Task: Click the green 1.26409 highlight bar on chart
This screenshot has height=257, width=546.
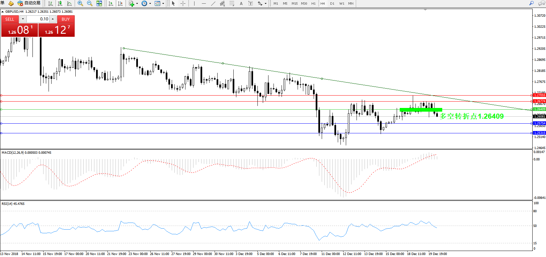Action: [421, 110]
